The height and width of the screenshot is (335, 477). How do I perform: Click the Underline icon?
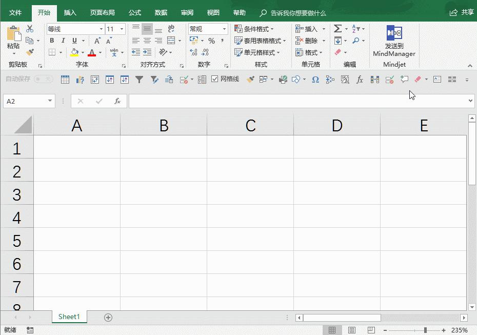click(x=75, y=40)
